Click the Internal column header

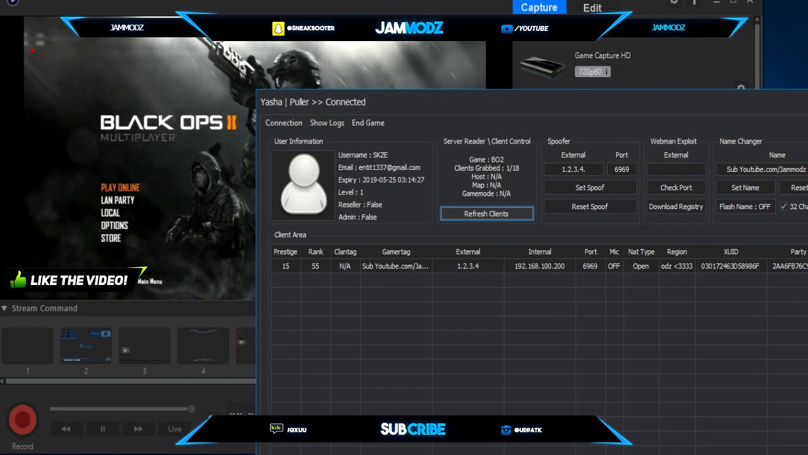click(x=540, y=252)
